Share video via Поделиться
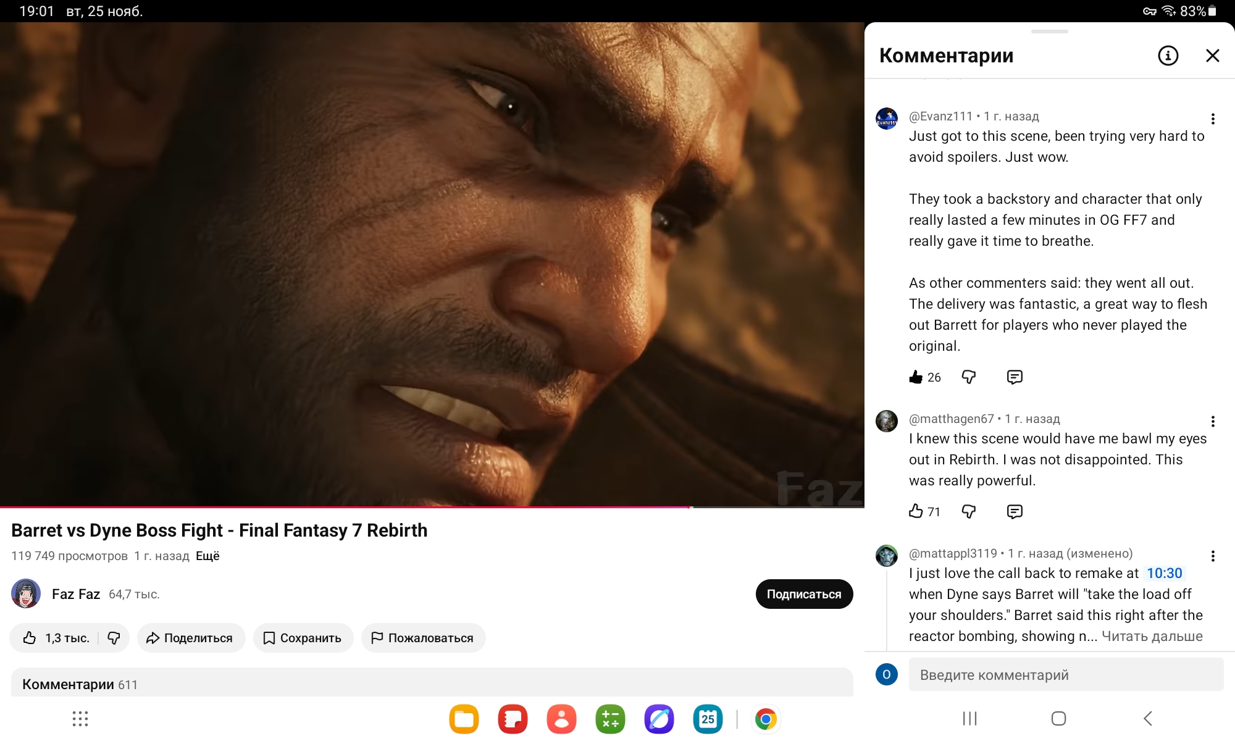 [191, 638]
